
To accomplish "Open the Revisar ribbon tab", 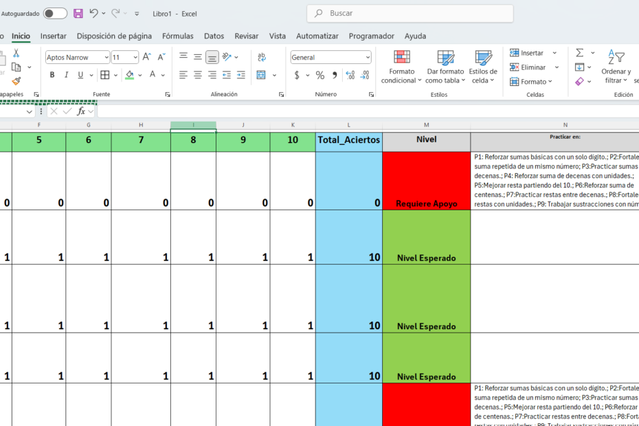I will point(247,36).
